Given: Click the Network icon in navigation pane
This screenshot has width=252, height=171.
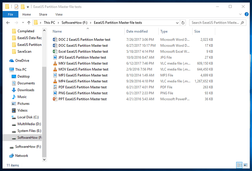Looking at the screenshot, I should (x=12, y=156).
